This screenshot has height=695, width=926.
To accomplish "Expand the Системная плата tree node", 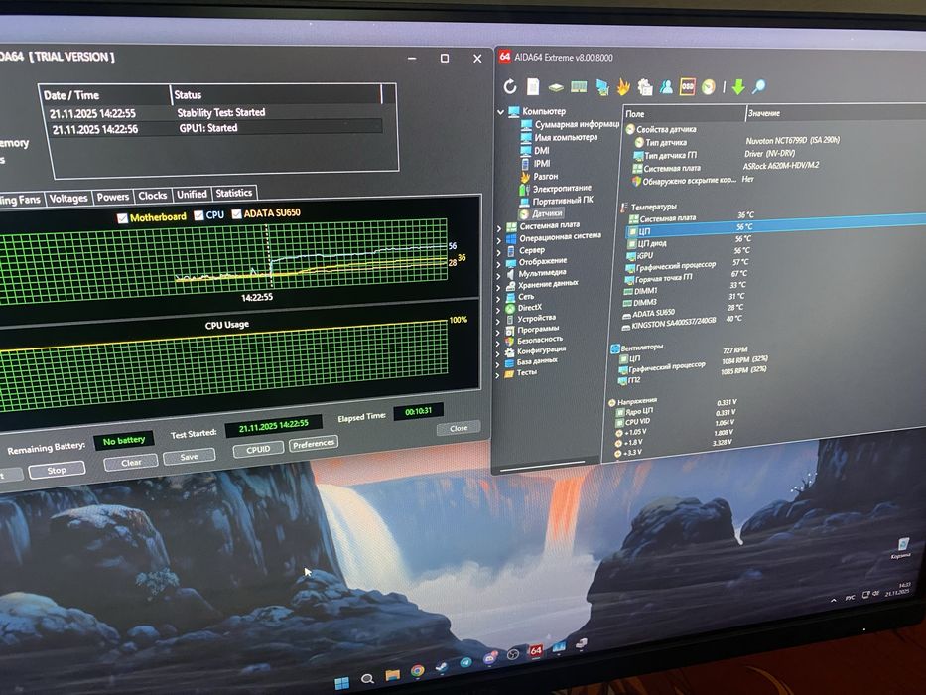I will (x=498, y=227).
